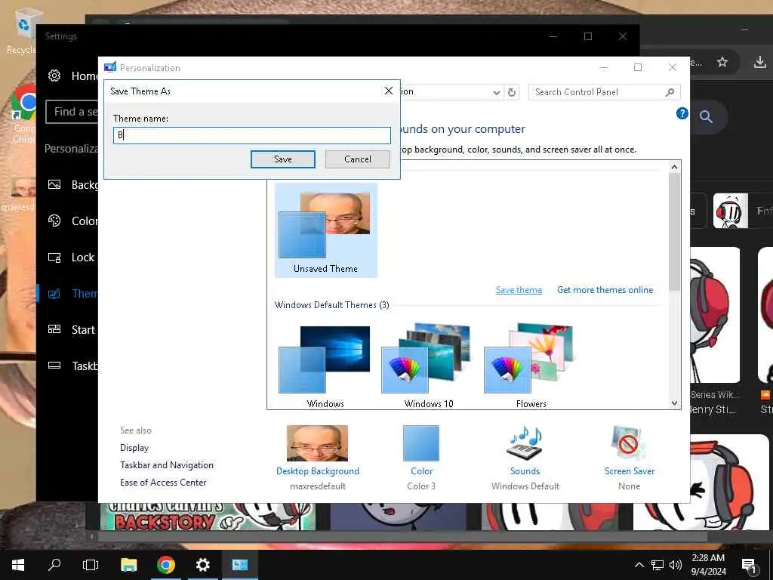Screen dimensions: 773x580
Task: Click Save in Save Theme As dialog
Action: pyautogui.click(x=282, y=159)
